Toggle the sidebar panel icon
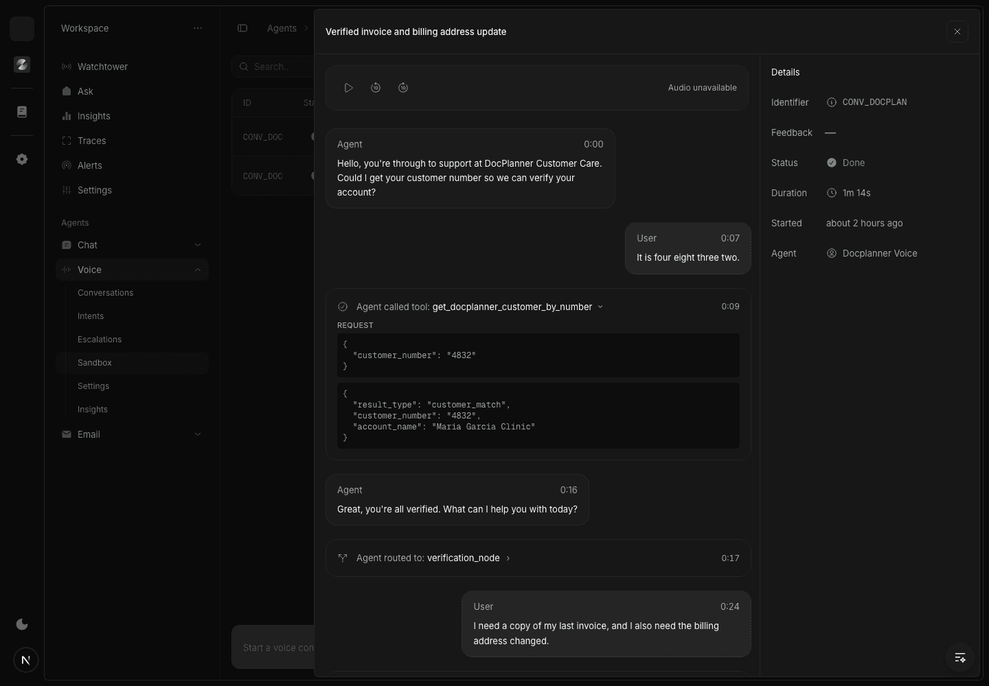The height and width of the screenshot is (686, 989). (x=242, y=28)
